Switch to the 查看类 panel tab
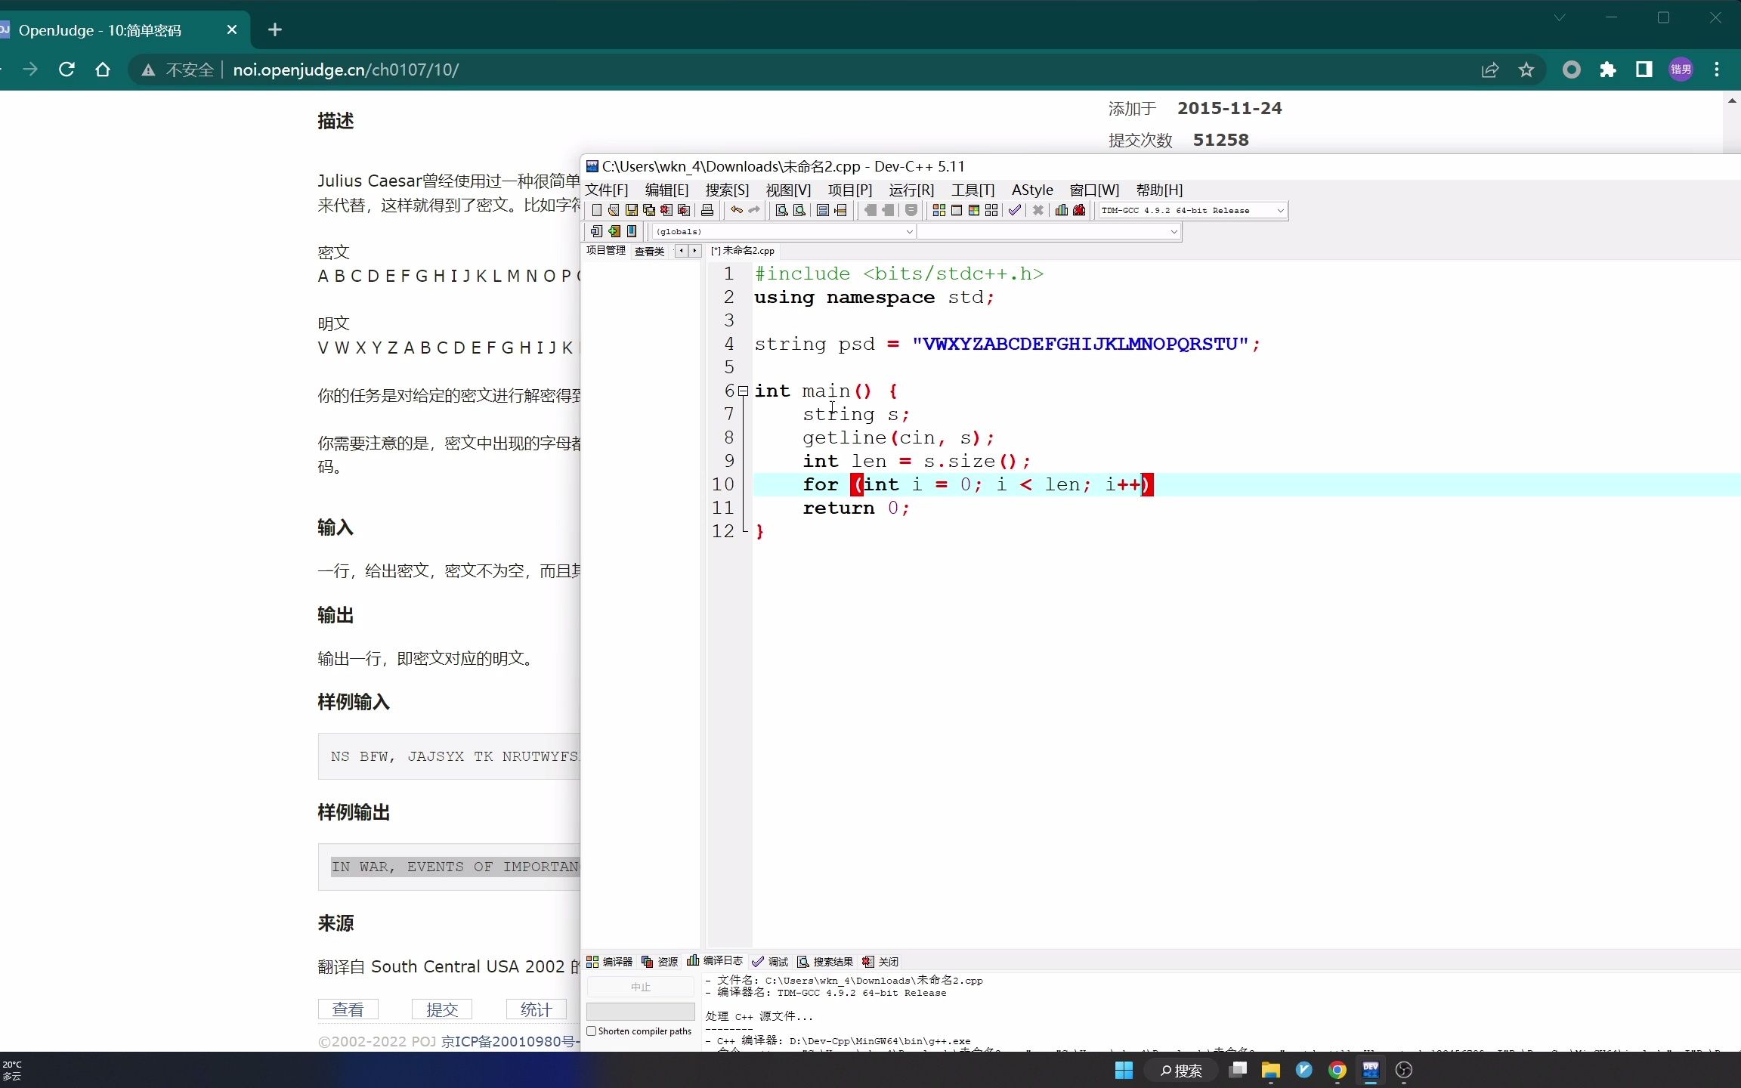 (x=649, y=251)
